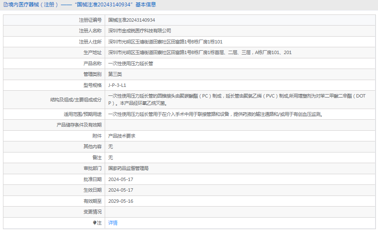378x233 pixels.
Task: Click the 审批部门 row label
Action: pos(92,168)
